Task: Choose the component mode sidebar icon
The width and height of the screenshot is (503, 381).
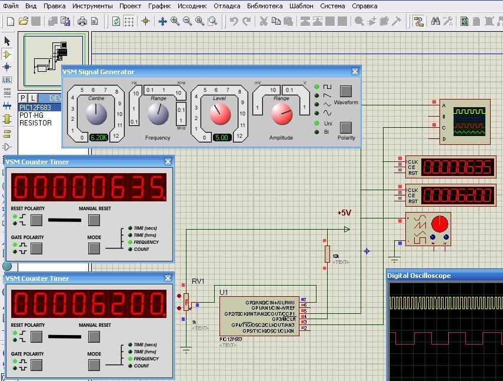Action: click(x=7, y=54)
